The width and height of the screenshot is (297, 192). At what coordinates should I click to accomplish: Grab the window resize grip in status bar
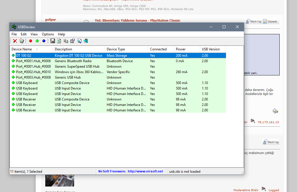click(x=242, y=172)
